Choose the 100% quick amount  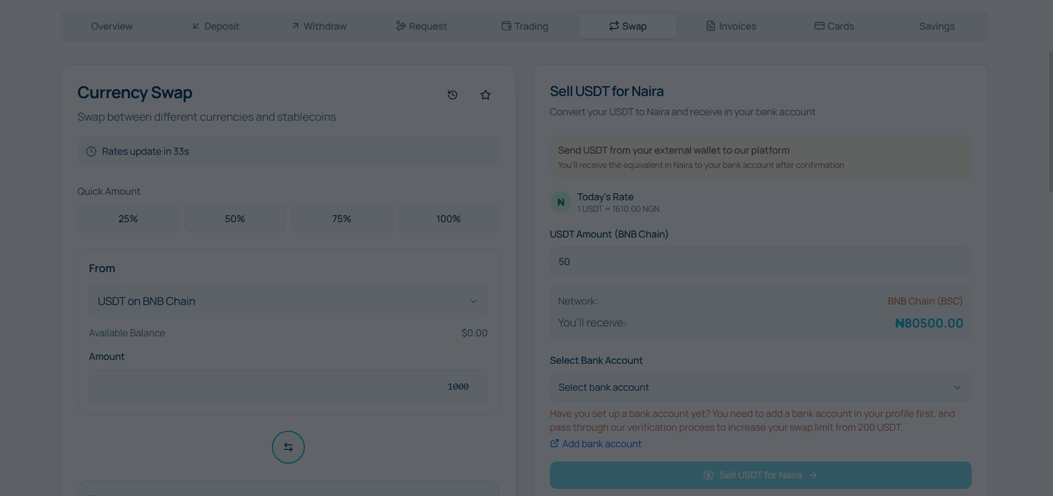coord(449,218)
